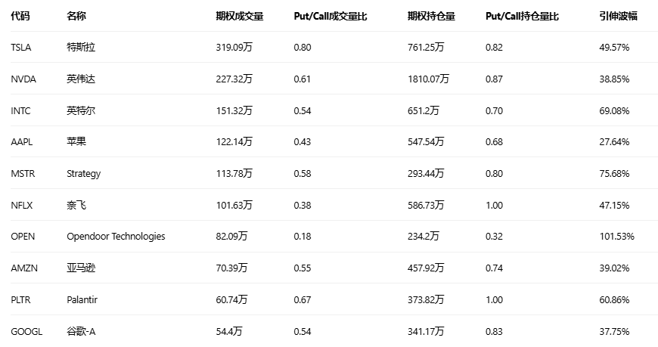Open the GOOGL ticker code
The height and width of the screenshot is (347, 658).
pos(26,331)
